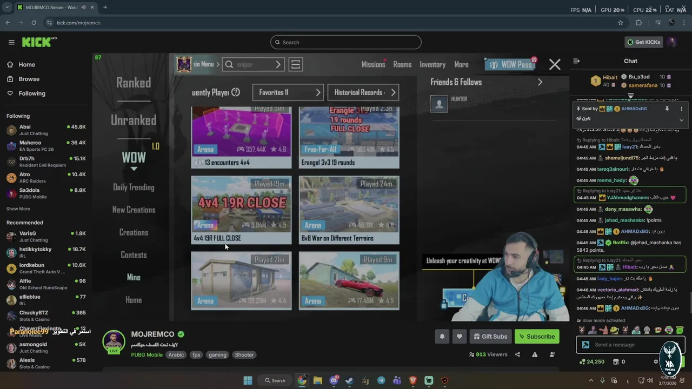The width and height of the screenshot is (692, 389).
Task: Click the 24,250 channel points icon
Action: click(582, 362)
